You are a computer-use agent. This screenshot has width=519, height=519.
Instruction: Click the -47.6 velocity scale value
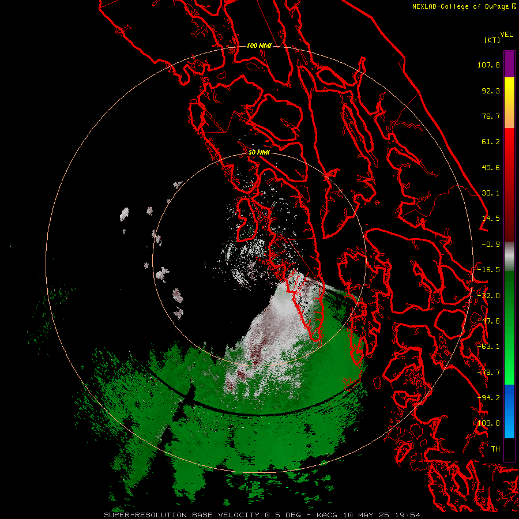click(x=488, y=321)
